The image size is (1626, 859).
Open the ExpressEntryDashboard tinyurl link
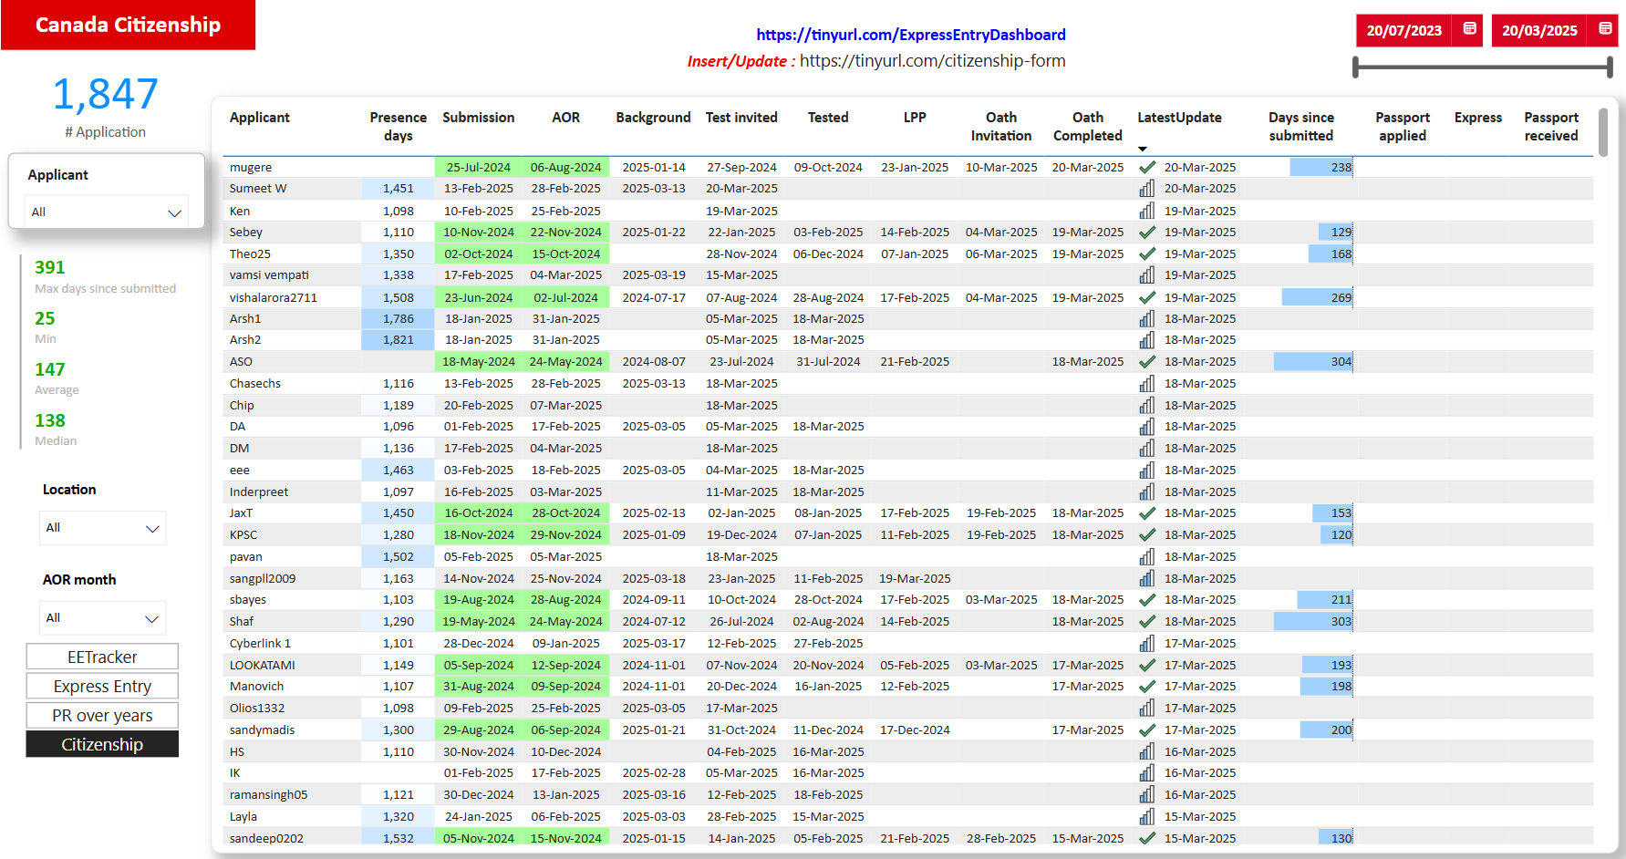(x=911, y=35)
